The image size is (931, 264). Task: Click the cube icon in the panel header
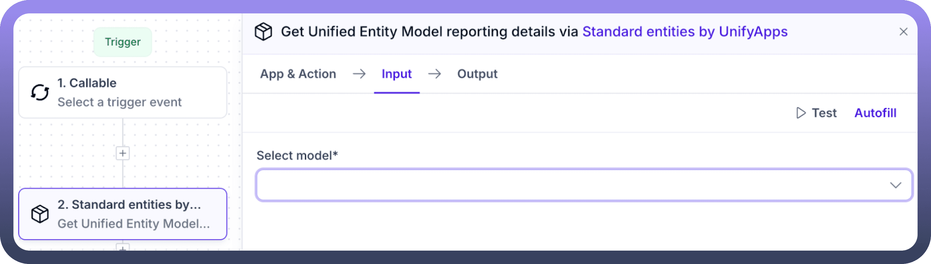(263, 32)
